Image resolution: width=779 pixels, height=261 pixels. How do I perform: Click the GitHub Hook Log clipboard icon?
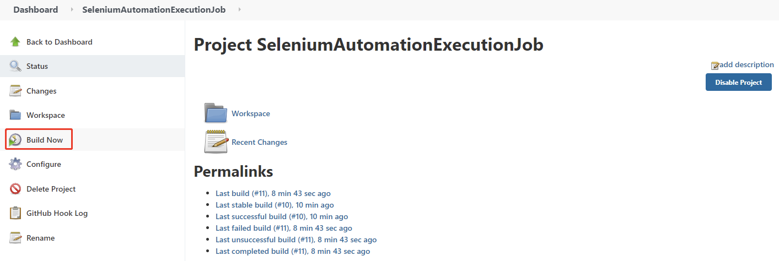coord(15,213)
